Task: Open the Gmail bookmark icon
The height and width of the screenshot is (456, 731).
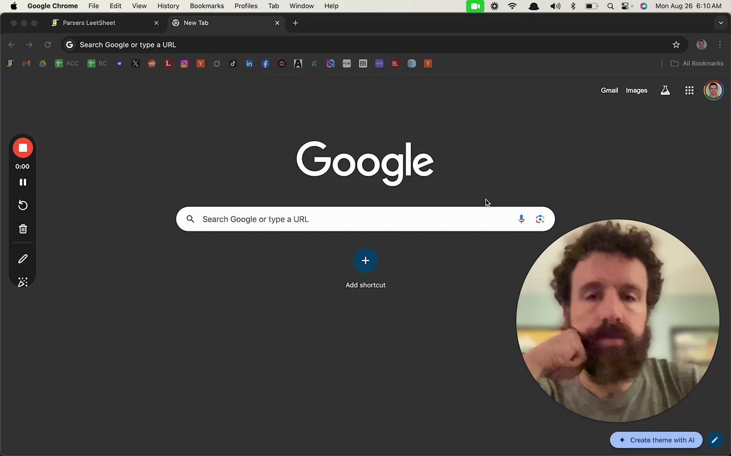Action: pyautogui.click(x=26, y=64)
